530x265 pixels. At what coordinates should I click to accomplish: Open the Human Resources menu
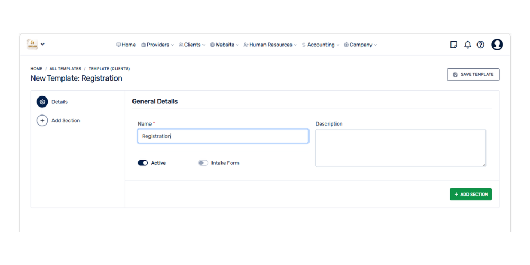tap(270, 45)
